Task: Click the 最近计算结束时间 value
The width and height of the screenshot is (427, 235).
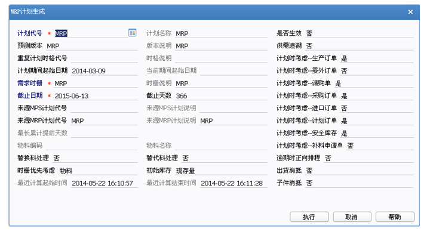Action: coord(234,183)
